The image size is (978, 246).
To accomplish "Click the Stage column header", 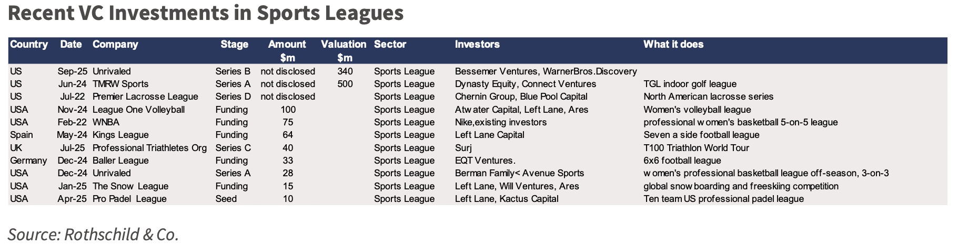I will point(234,45).
